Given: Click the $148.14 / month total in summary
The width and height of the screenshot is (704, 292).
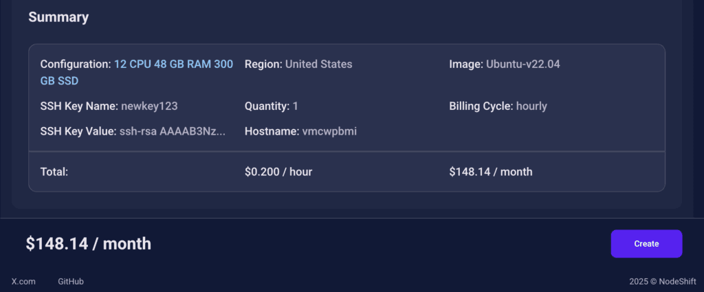Looking at the screenshot, I should [x=491, y=172].
